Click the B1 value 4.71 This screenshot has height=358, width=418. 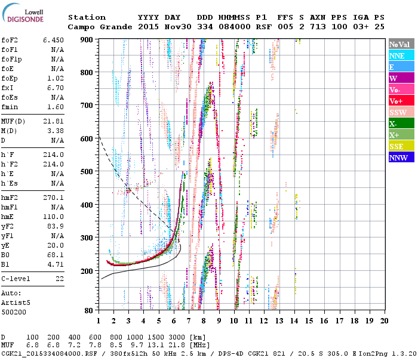pos(56,264)
